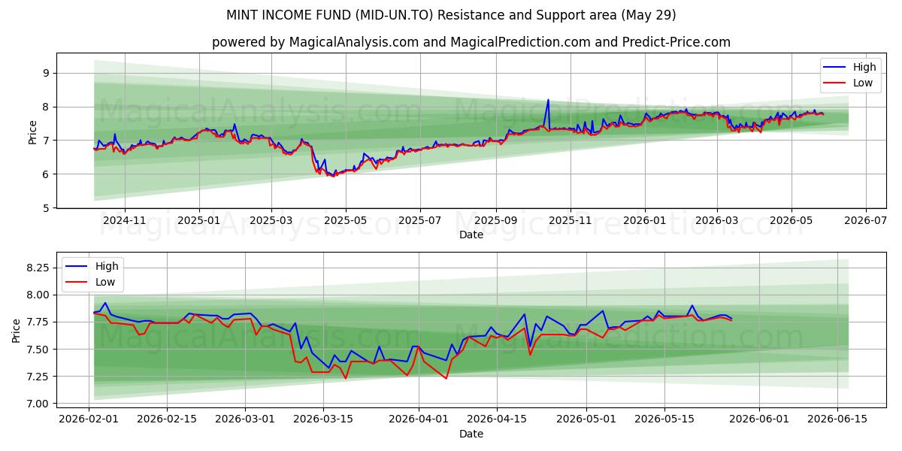Click the 'Date' x-axis label of top chart
The image size is (902, 451).
(x=471, y=235)
